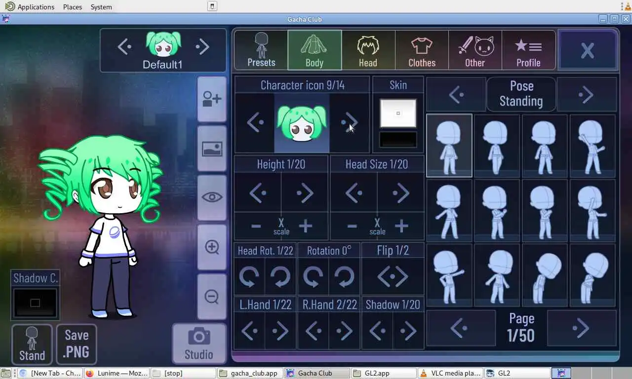Switch to gacha_club.app taskbar item
This screenshot has height=379, width=632.
(x=250, y=373)
